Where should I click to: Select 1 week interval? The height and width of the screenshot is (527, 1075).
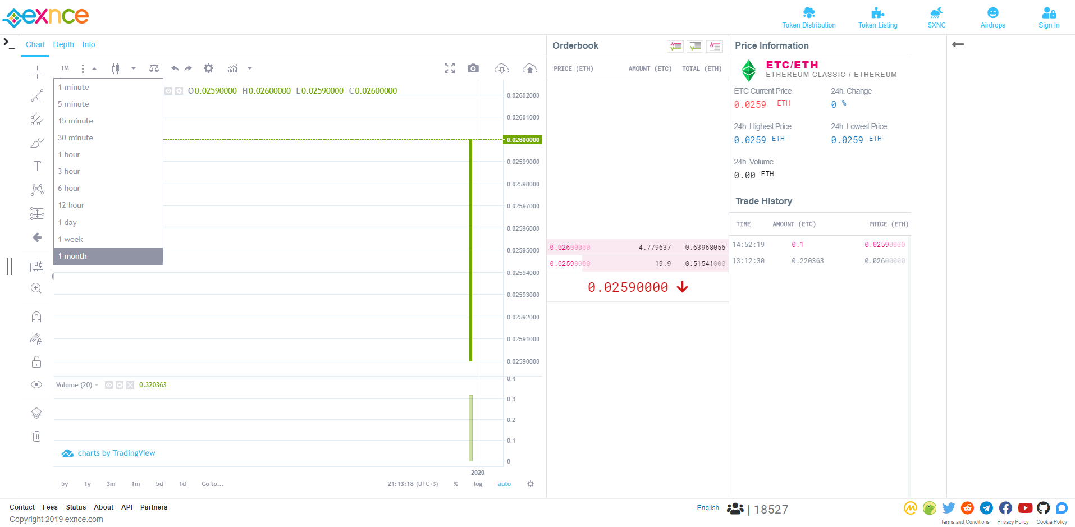click(x=108, y=239)
